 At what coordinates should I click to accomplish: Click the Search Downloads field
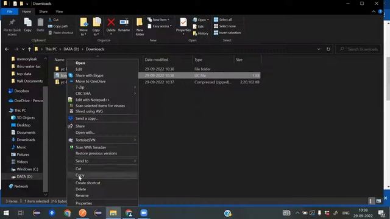coord(359,49)
